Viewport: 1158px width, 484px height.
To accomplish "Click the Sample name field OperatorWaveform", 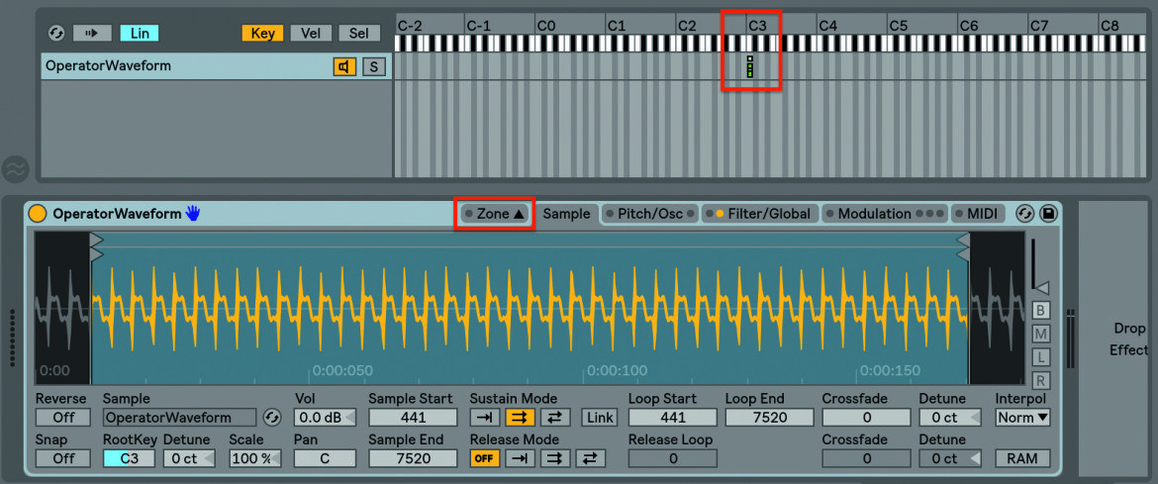I will pos(179,418).
